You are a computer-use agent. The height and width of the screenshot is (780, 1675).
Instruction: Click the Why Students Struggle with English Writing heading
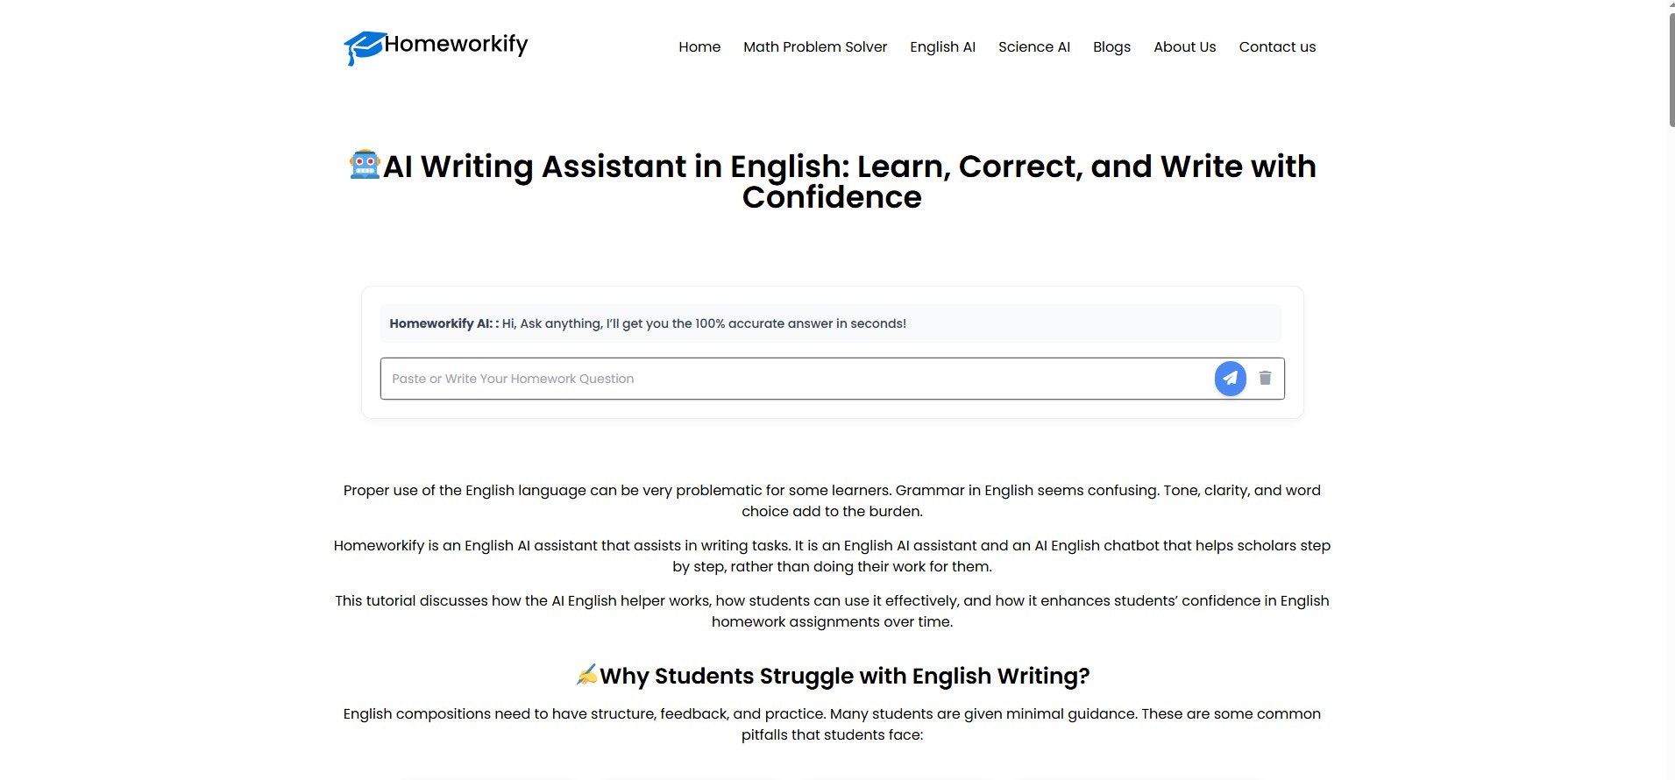click(833, 676)
